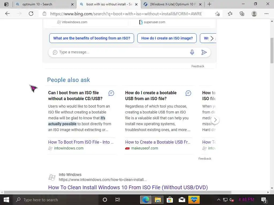Open the heart-monitor app on the taskbar
Viewport: 274px width, 205px height.
point(194,200)
